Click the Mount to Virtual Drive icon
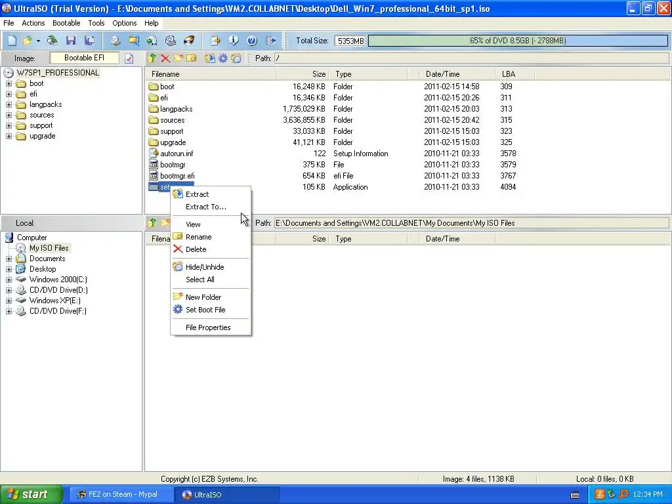The height and width of the screenshot is (504, 672). click(x=171, y=41)
